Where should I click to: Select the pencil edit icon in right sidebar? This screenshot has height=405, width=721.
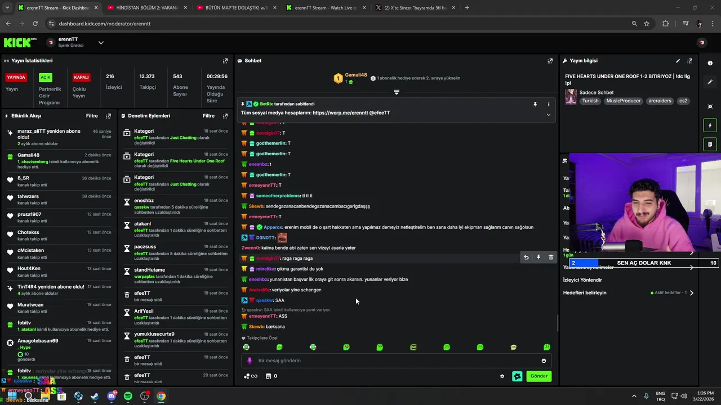710,82
